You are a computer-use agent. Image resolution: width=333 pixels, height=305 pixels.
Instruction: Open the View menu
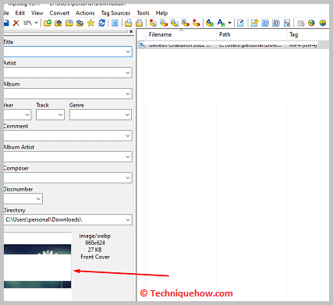(37, 13)
